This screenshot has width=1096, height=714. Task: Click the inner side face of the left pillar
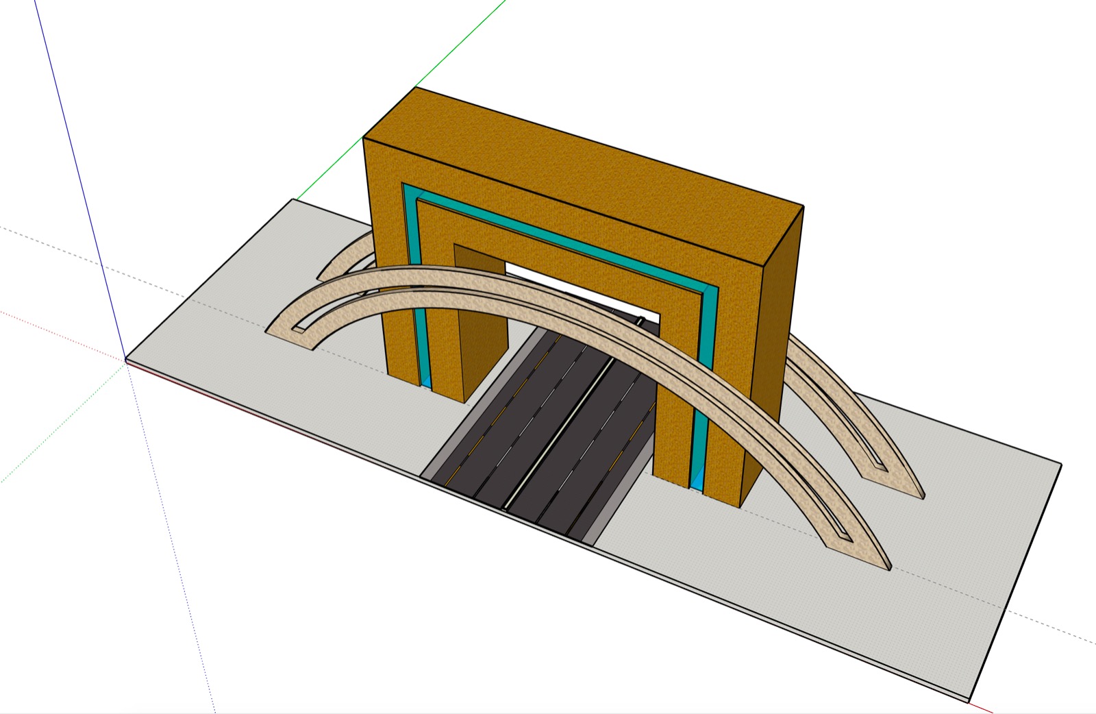pyautogui.click(x=482, y=356)
